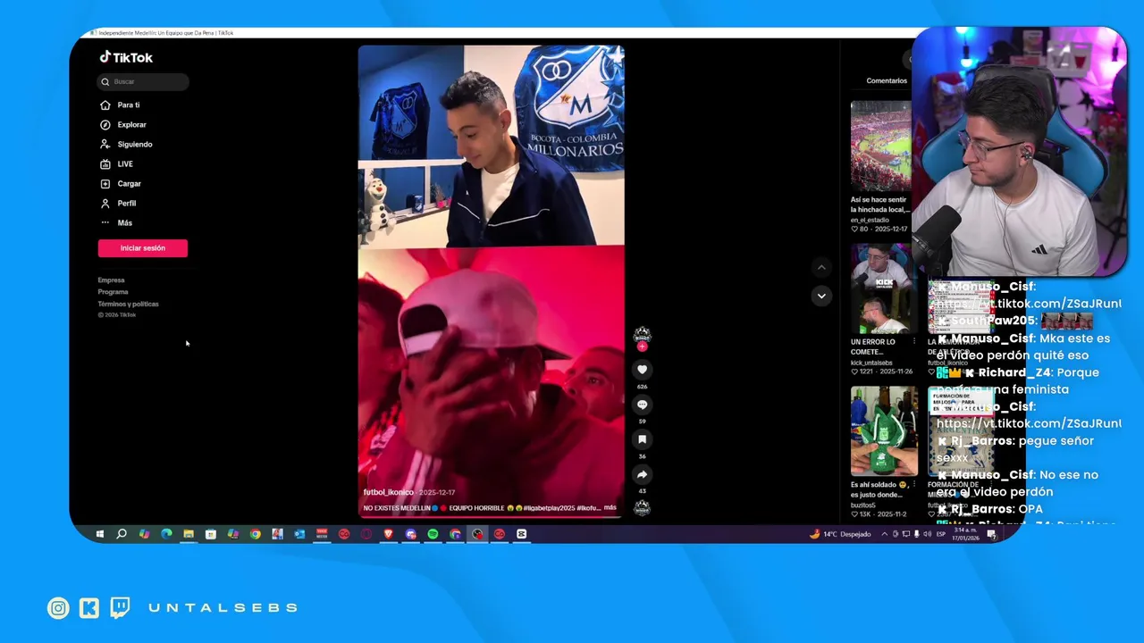Click the Iniciar sesión button

click(x=143, y=248)
